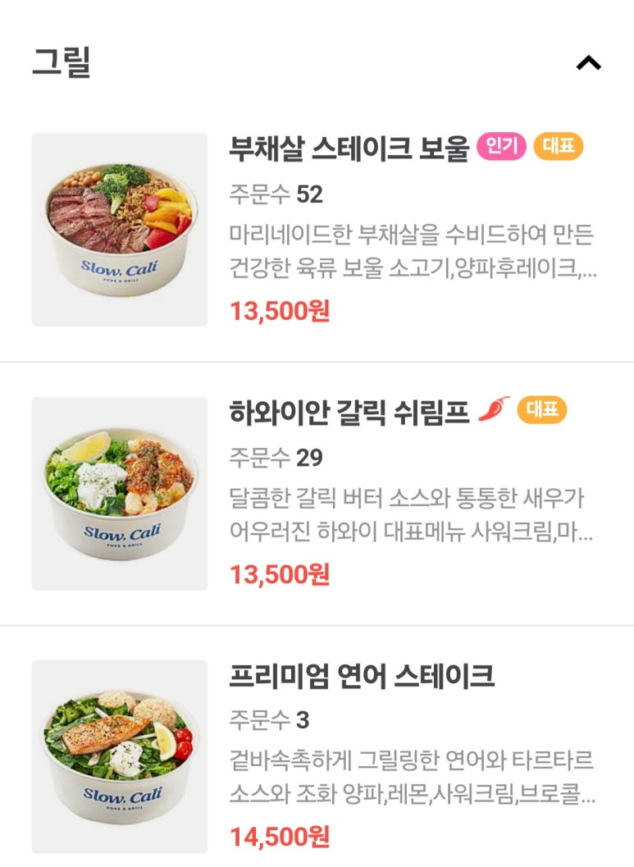The width and height of the screenshot is (634, 867).
Task: Tap the 14,500원 price
Action: pos(280,837)
